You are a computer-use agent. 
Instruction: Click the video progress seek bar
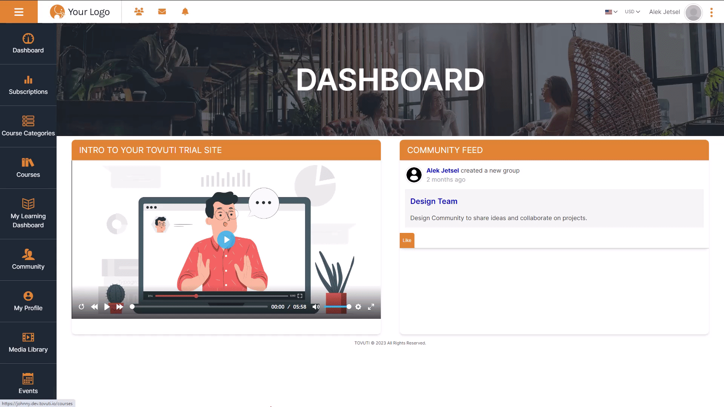point(200,307)
